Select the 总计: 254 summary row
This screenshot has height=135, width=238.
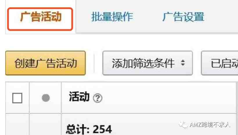[121, 124]
